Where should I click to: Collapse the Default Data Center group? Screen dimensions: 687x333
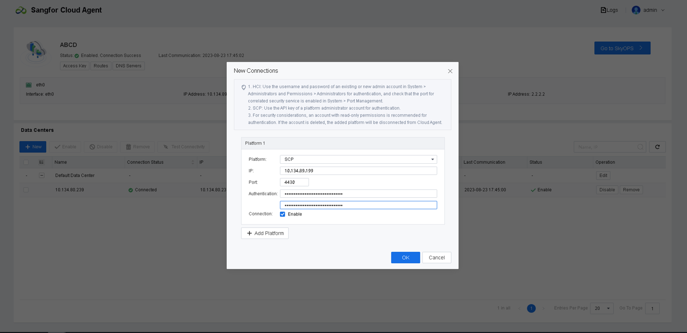tap(42, 175)
